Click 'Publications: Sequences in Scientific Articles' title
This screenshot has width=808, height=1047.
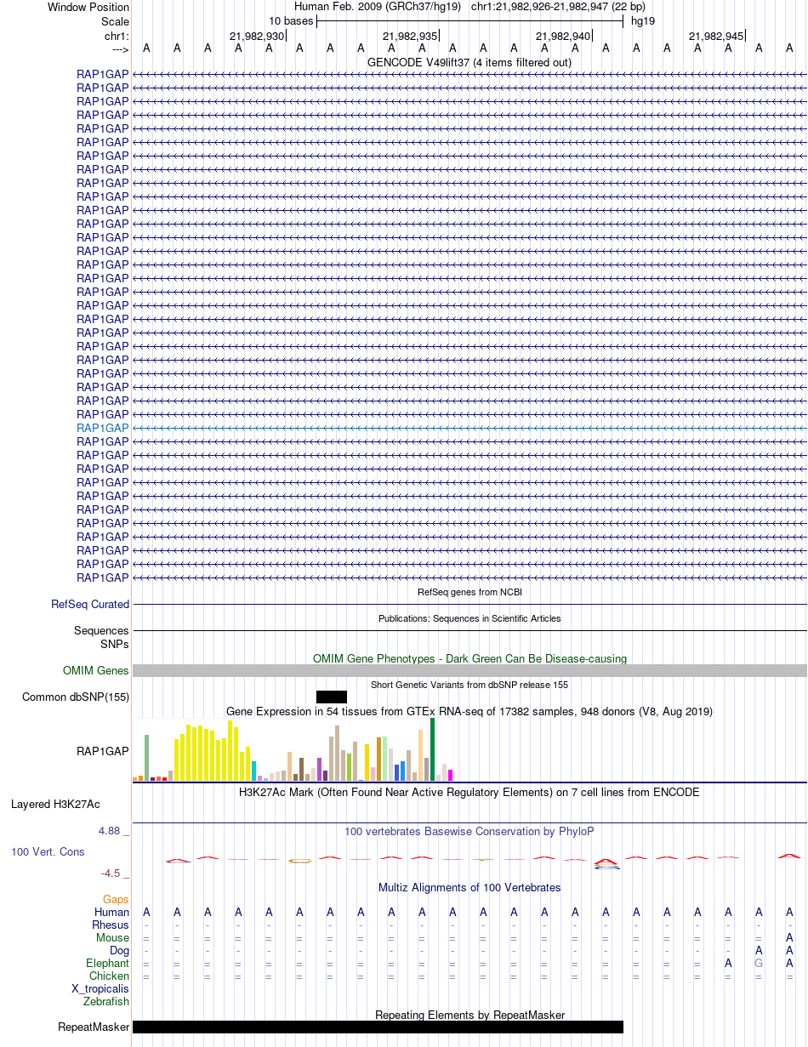click(x=469, y=618)
